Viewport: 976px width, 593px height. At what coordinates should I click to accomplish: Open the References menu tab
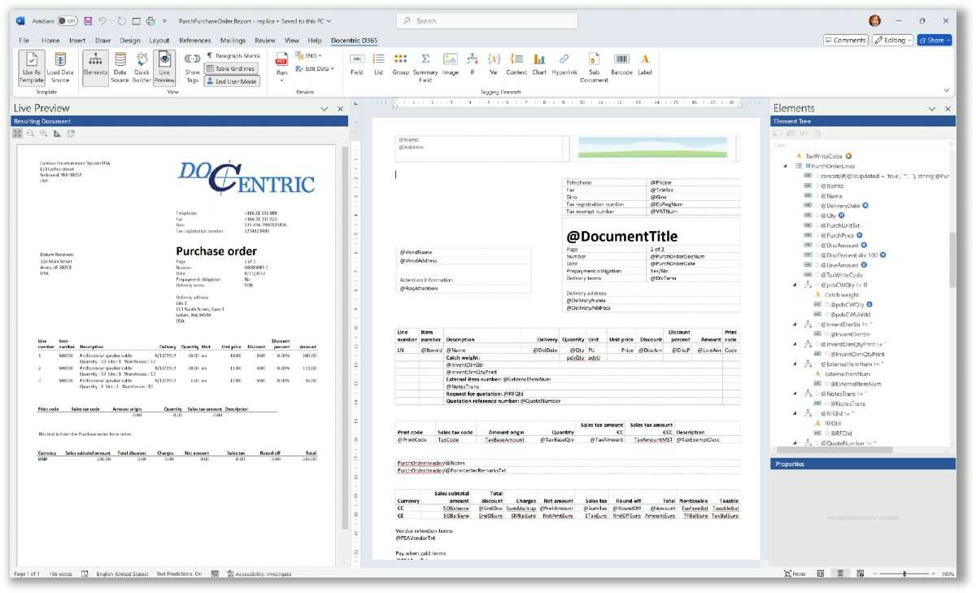pos(194,40)
